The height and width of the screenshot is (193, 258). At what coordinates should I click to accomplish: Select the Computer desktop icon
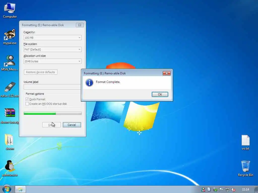[10, 11]
